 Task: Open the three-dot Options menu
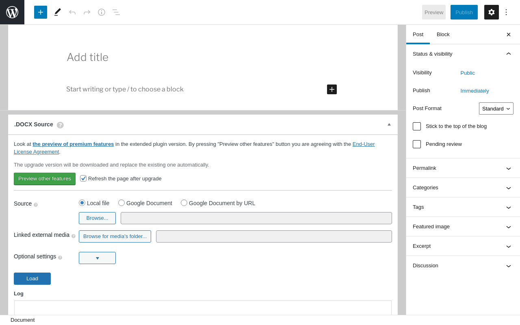[x=506, y=12]
